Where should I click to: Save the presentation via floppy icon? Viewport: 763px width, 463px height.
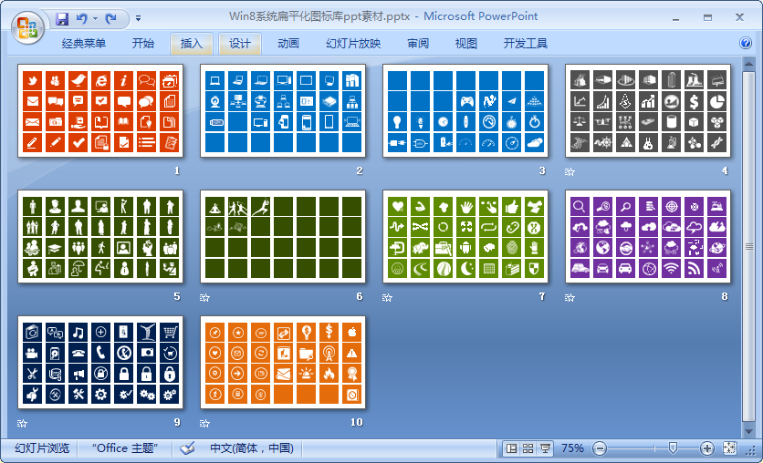pyautogui.click(x=62, y=18)
